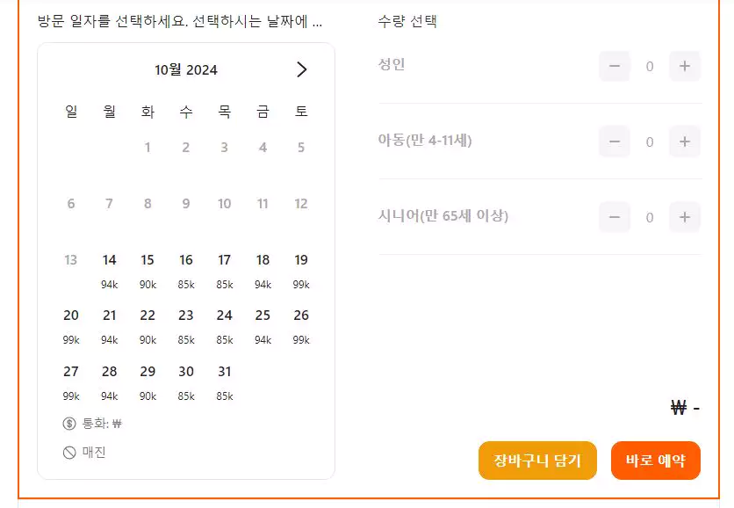This screenshot has width=734, height=508.
Task: Increase 아동(만 4-11세) ticket count
Action: coord(684,142)
